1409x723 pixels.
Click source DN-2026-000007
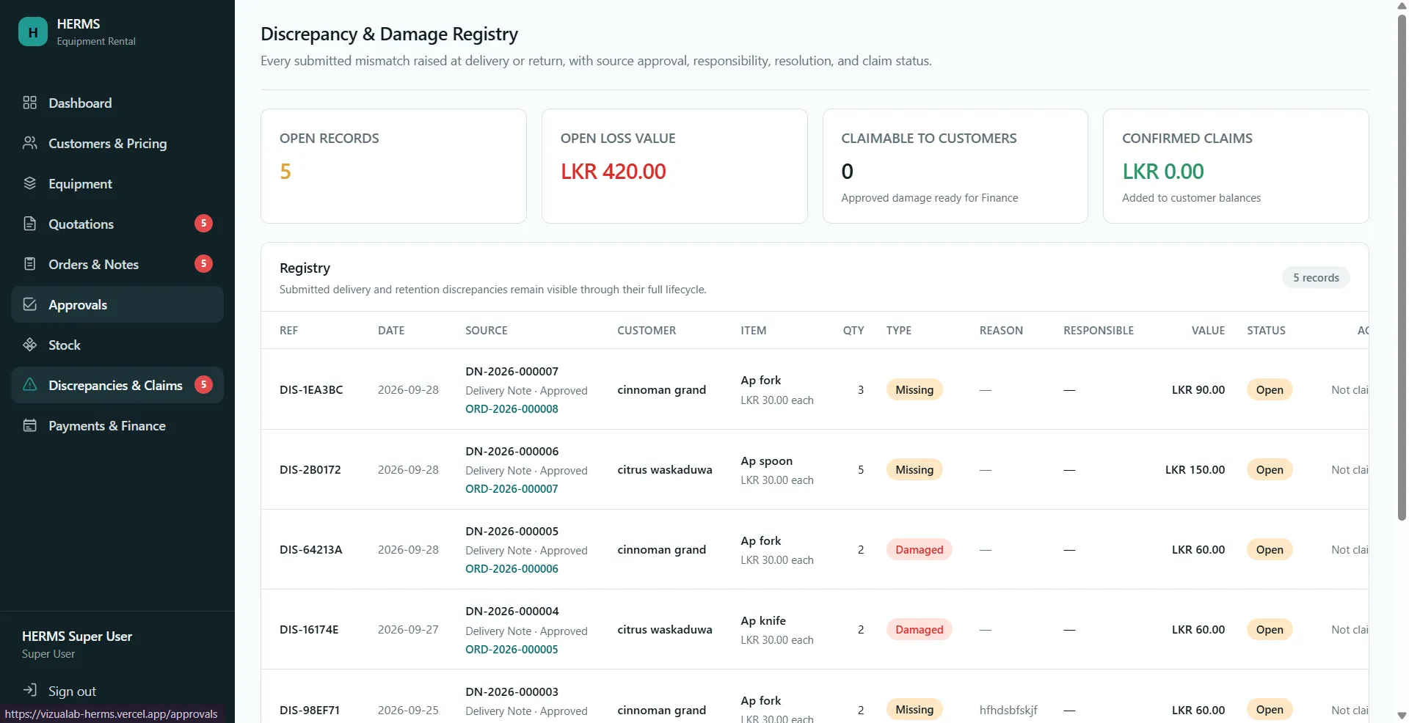click(x=511, y=372)
